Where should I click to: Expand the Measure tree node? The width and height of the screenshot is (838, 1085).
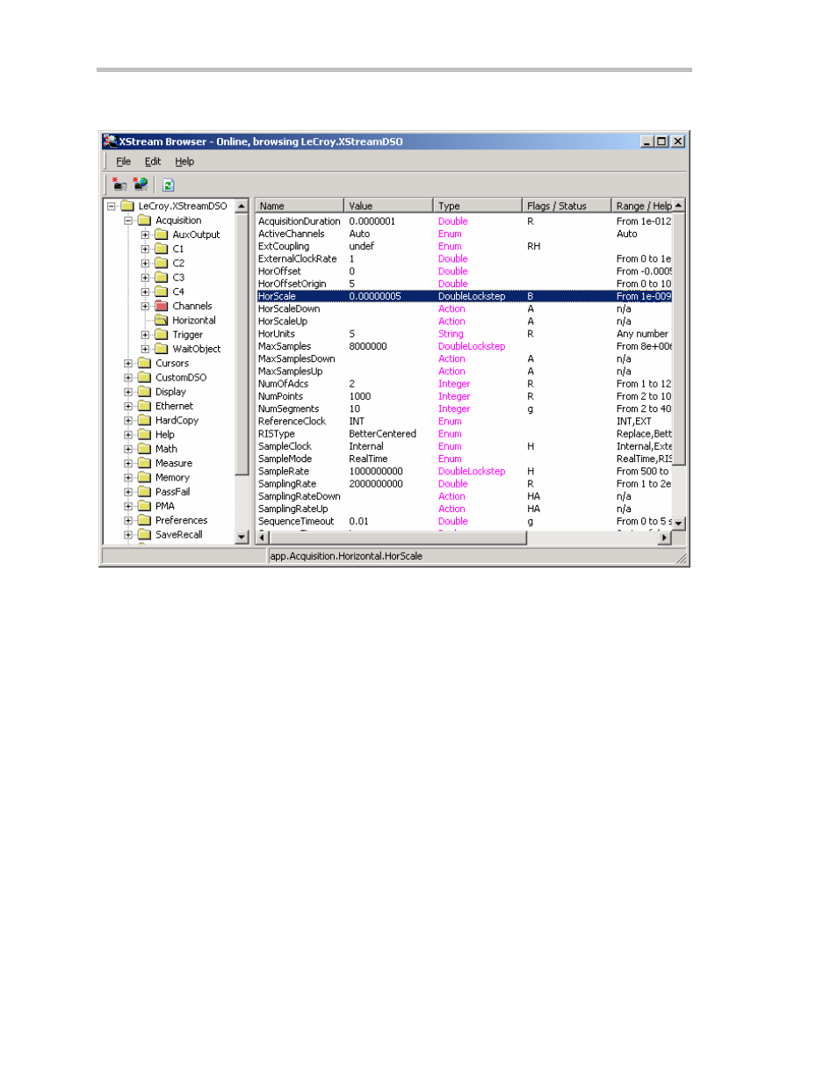point(128,463)
